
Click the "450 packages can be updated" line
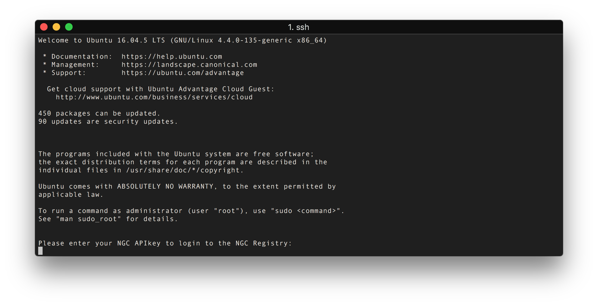coord(99,113)
